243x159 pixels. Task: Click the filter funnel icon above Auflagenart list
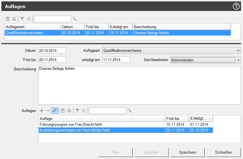pyautogui.click(x=22, y=19)
